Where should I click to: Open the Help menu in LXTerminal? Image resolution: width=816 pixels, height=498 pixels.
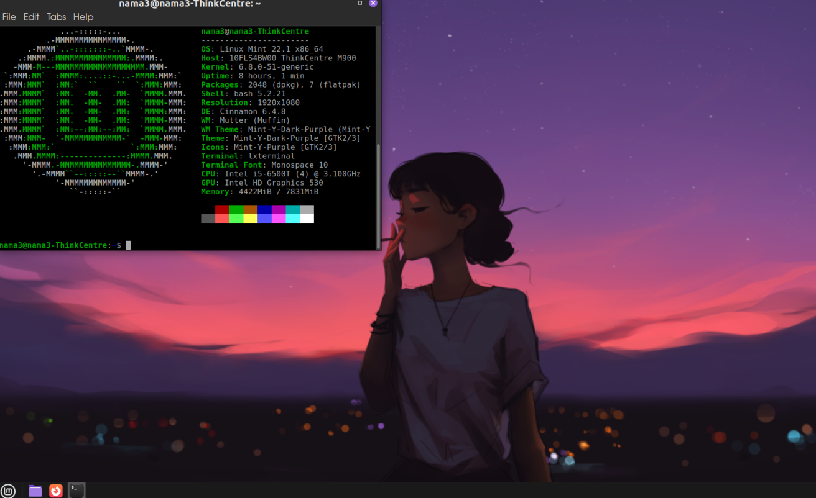[83, 17]
